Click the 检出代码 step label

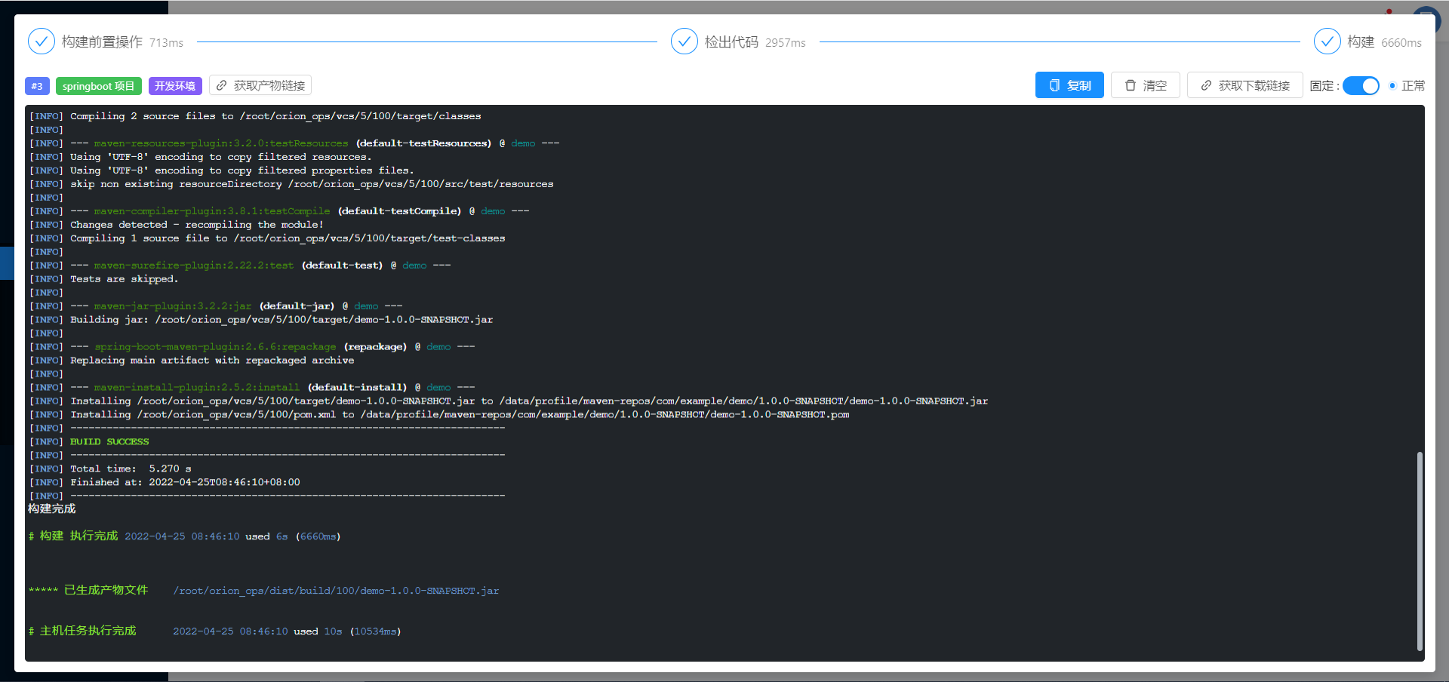(x=731, y=42)
